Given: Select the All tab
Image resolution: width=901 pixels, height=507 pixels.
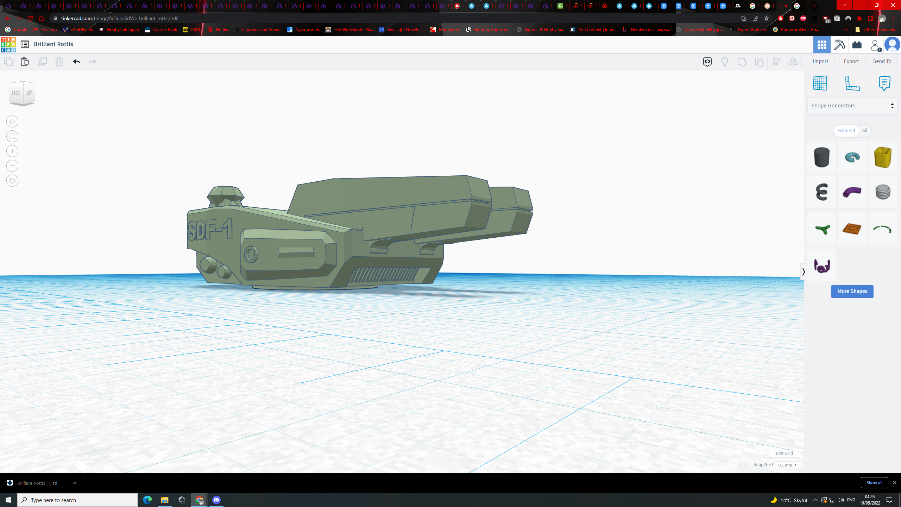Looking at the screenshot, I should pyautogui.click(x=865, y=131).
